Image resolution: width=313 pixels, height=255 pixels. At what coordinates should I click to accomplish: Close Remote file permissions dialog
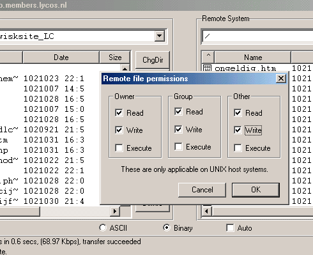pos(281,79)
